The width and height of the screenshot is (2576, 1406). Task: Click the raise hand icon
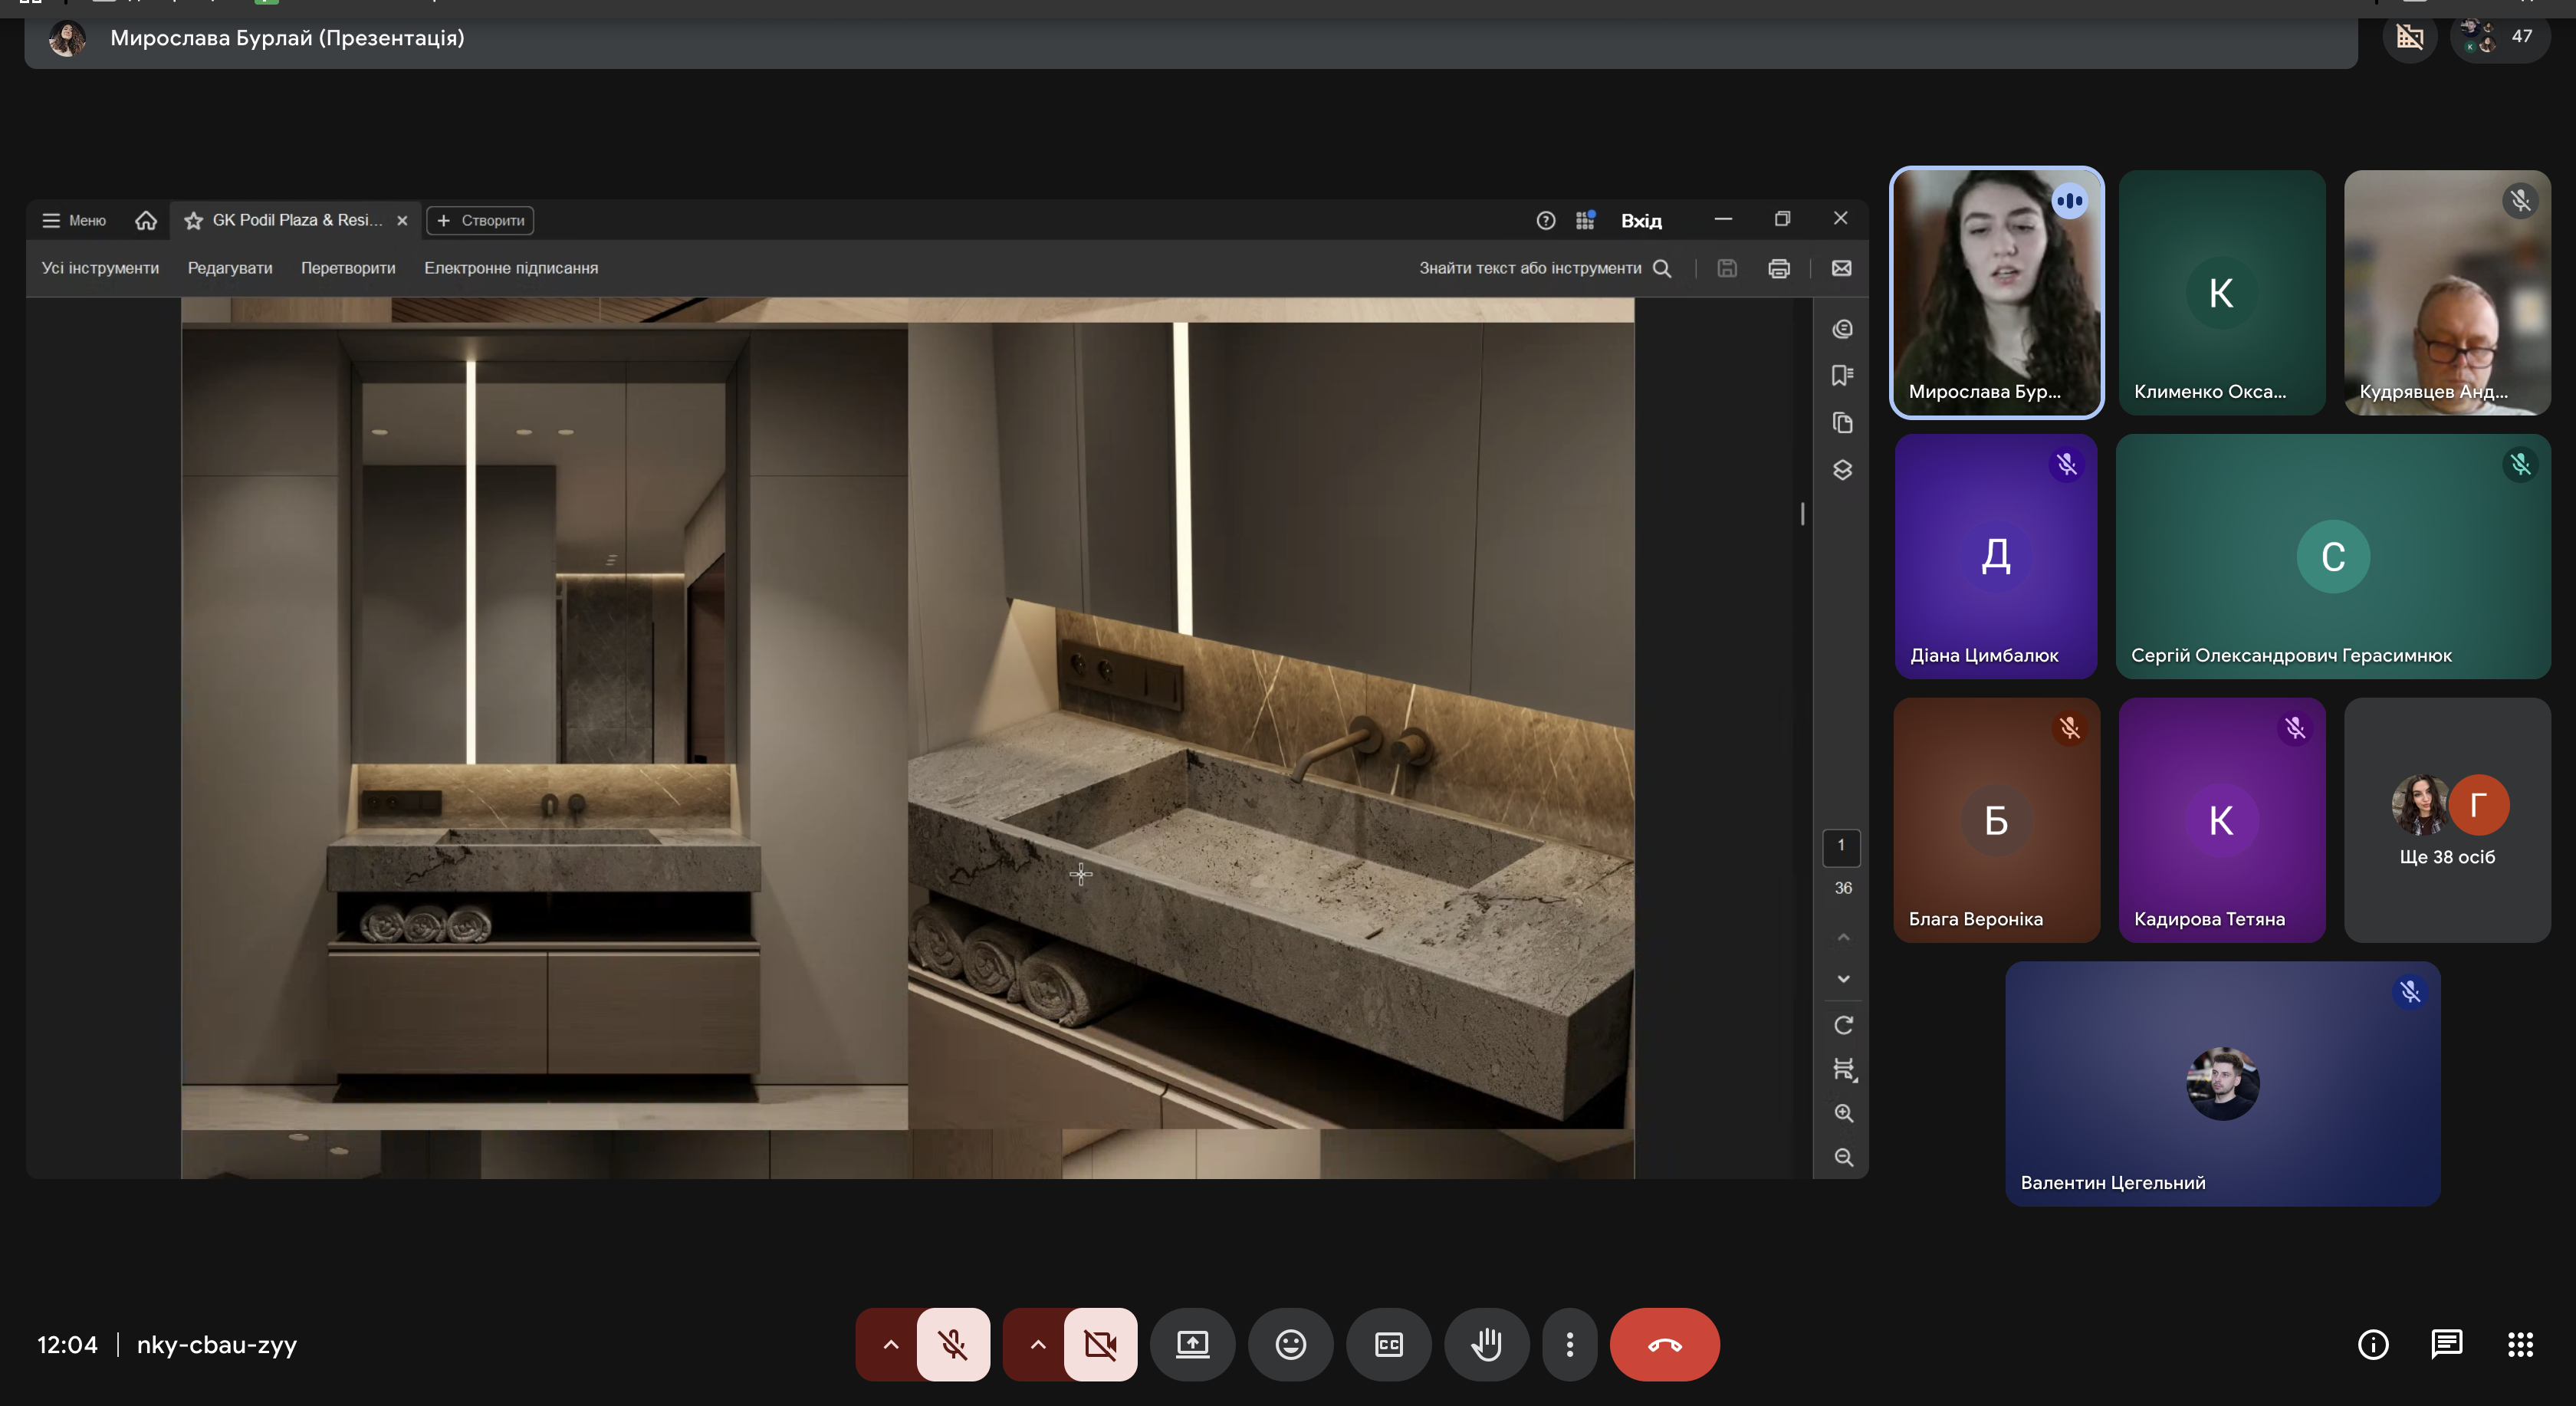click(x=1486, y=1344)
